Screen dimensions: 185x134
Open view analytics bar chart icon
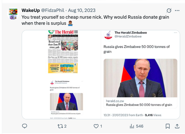coord(132,126)
